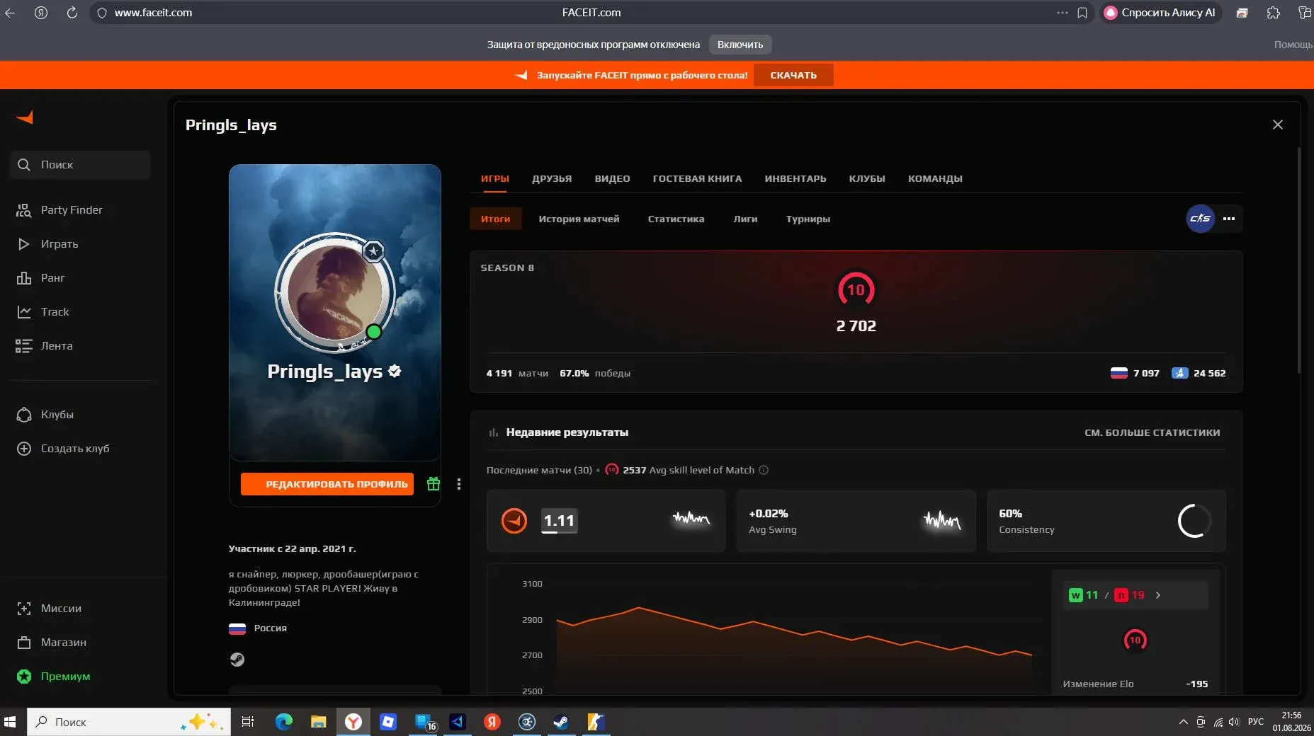Click the Скачать button in orange banner
Screen dimensions: 1314x736
tap(793, 75)
